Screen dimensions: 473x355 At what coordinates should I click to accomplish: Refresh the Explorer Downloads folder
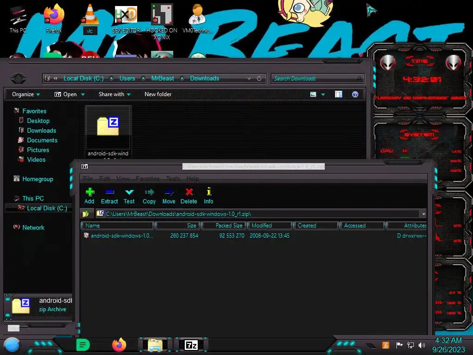259,79
